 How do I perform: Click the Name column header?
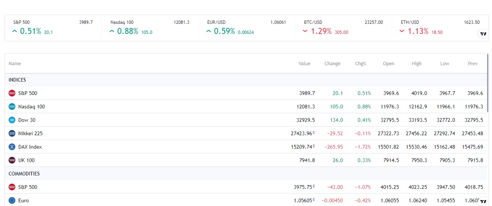pyautogui.click(x=15, y=64)
